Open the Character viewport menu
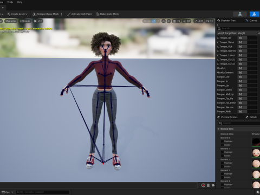 coord(11,21)
